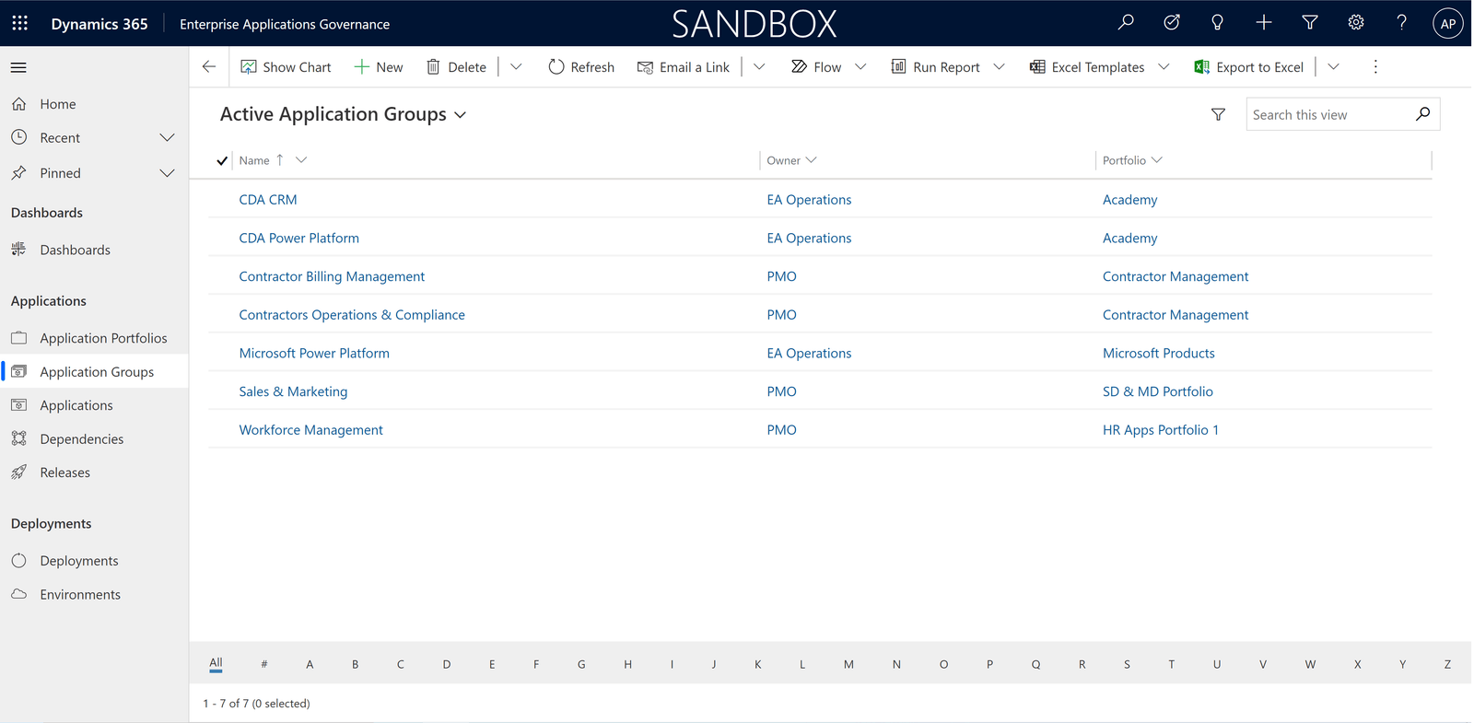This screenshot has width=1474, height=723.
Task: Click the global search magnifier icon
Action: click(x=1126, y=23)
